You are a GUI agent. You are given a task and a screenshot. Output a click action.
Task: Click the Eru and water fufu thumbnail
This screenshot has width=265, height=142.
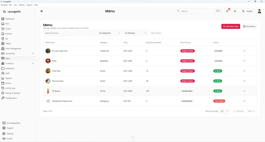point(48,51)
